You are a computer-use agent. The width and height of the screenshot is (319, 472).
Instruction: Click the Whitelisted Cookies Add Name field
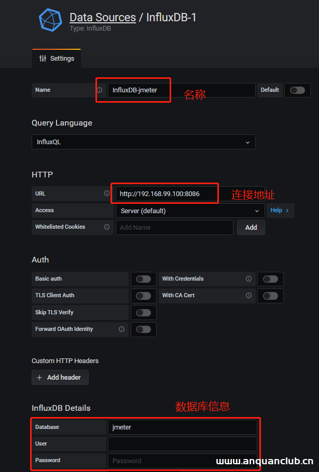point(175,227)
